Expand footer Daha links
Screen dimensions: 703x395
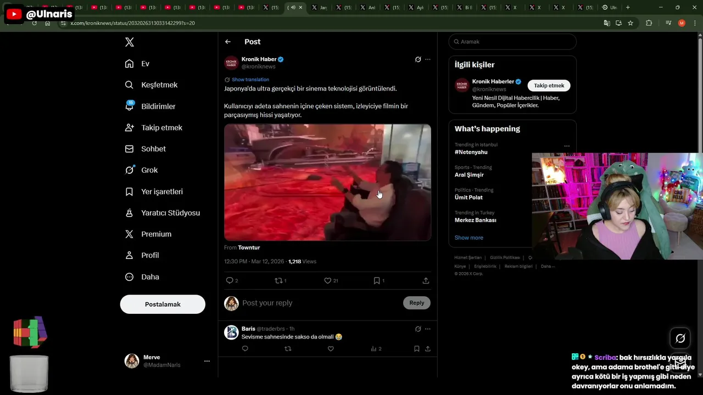tap(548, 266)
